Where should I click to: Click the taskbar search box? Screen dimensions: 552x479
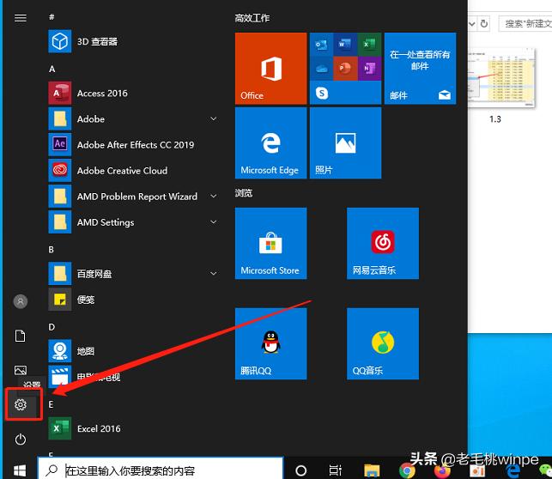click(161, 470)
